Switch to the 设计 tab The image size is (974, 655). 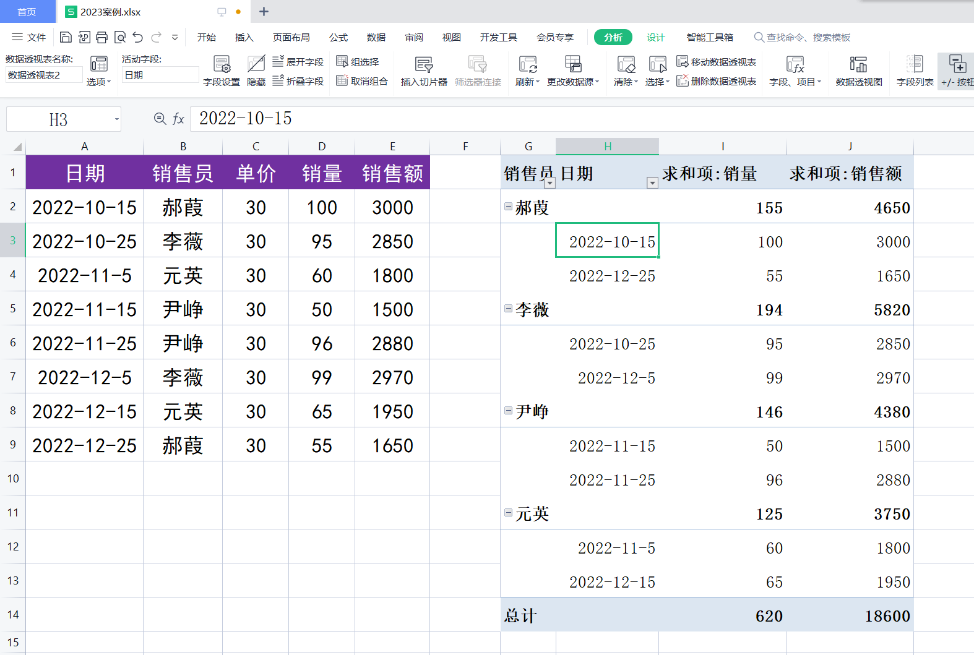tap(656, 37)
